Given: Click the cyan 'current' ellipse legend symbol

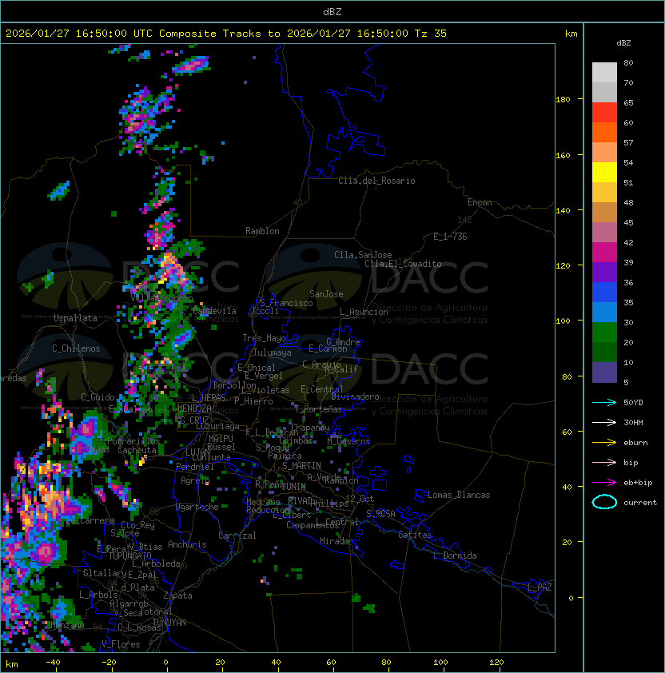Looking at the screenshot, I should coord(604,502).
